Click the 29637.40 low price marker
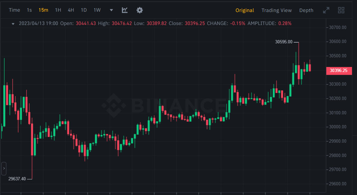 click(x=17, y=179)
